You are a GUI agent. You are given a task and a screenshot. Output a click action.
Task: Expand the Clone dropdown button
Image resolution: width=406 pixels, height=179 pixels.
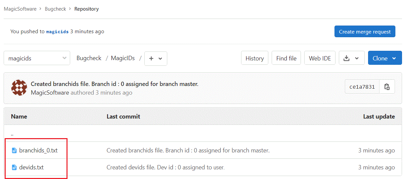tap(385, 58)
